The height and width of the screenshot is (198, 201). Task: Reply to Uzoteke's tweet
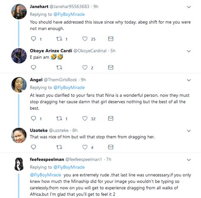click(x=33, y=147)
